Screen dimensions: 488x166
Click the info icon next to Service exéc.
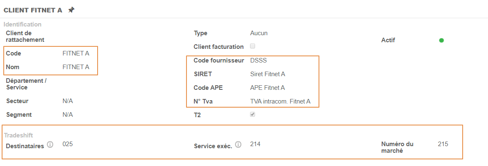[x=238, y=145]
